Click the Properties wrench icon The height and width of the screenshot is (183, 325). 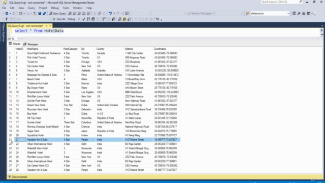point(299,13)
